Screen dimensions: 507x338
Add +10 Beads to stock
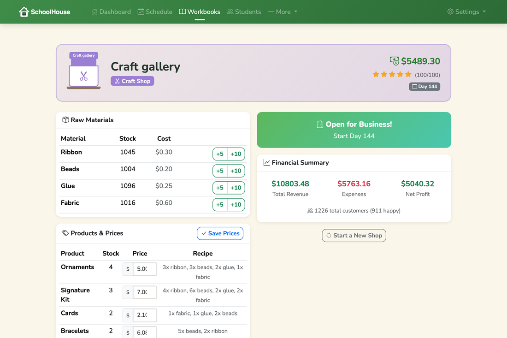(x=236, y=171)
